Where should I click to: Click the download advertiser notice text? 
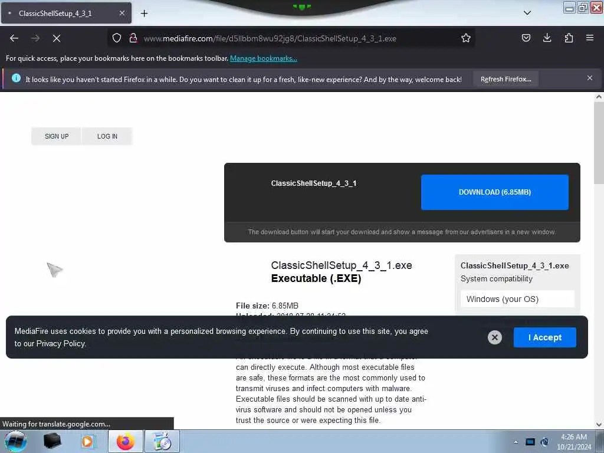[x=402, y=232]
